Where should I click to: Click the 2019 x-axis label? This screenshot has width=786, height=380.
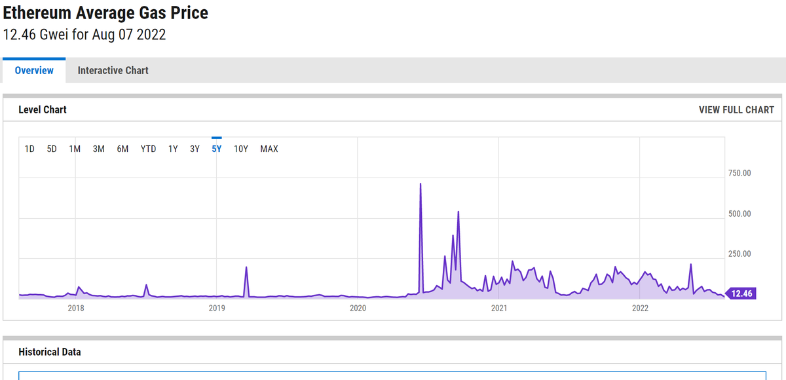tap(217, 308)
